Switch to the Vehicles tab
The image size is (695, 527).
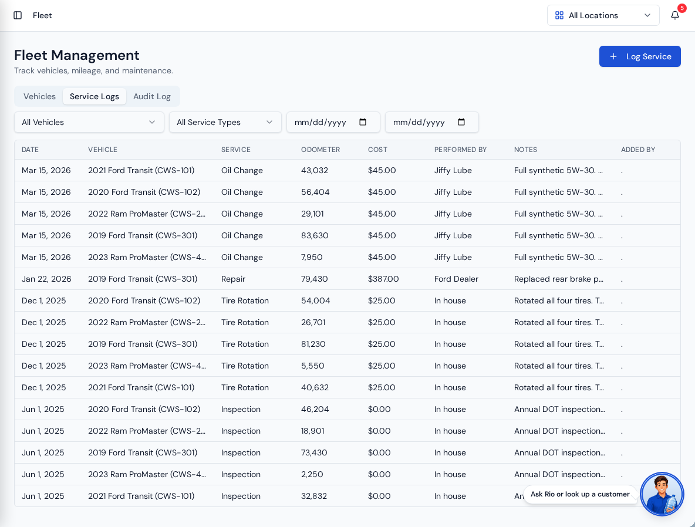(x=39, y=96)
